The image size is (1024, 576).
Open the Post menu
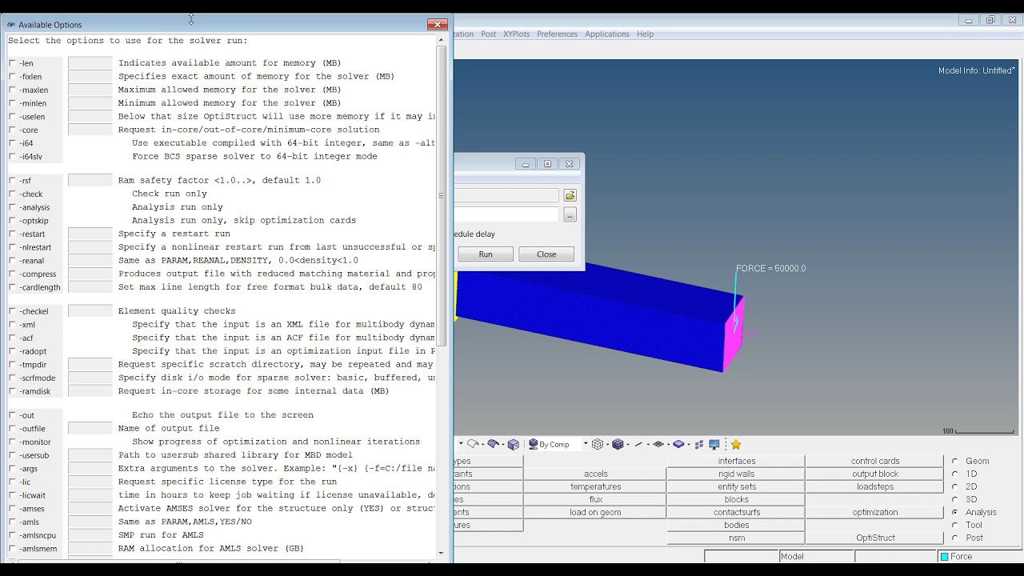[488, 34]
